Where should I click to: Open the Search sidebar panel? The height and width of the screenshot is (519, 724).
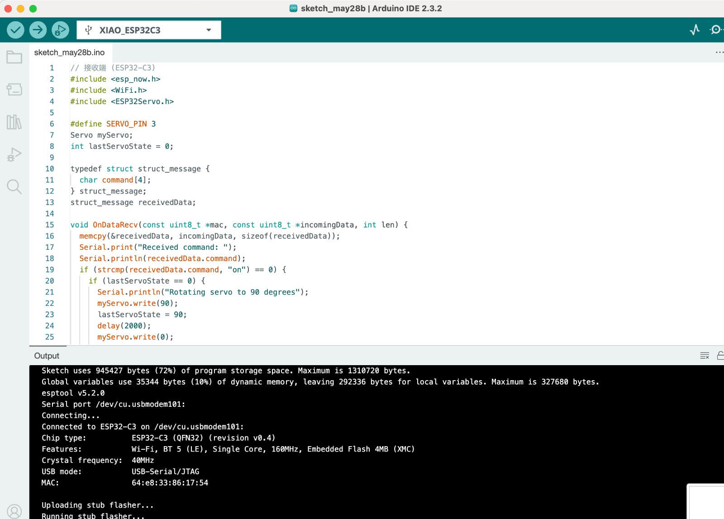tap(14, 186)
